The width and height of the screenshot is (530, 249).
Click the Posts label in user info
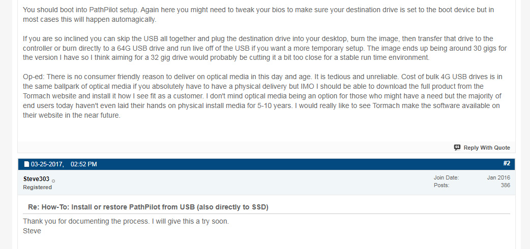[441, 185]
